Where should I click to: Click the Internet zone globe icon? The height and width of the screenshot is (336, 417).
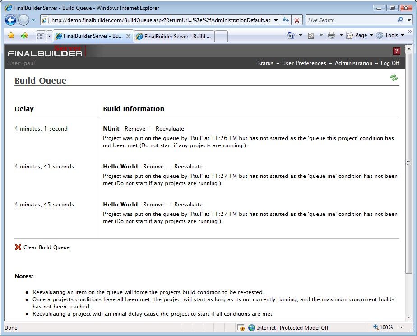(251, 327)
